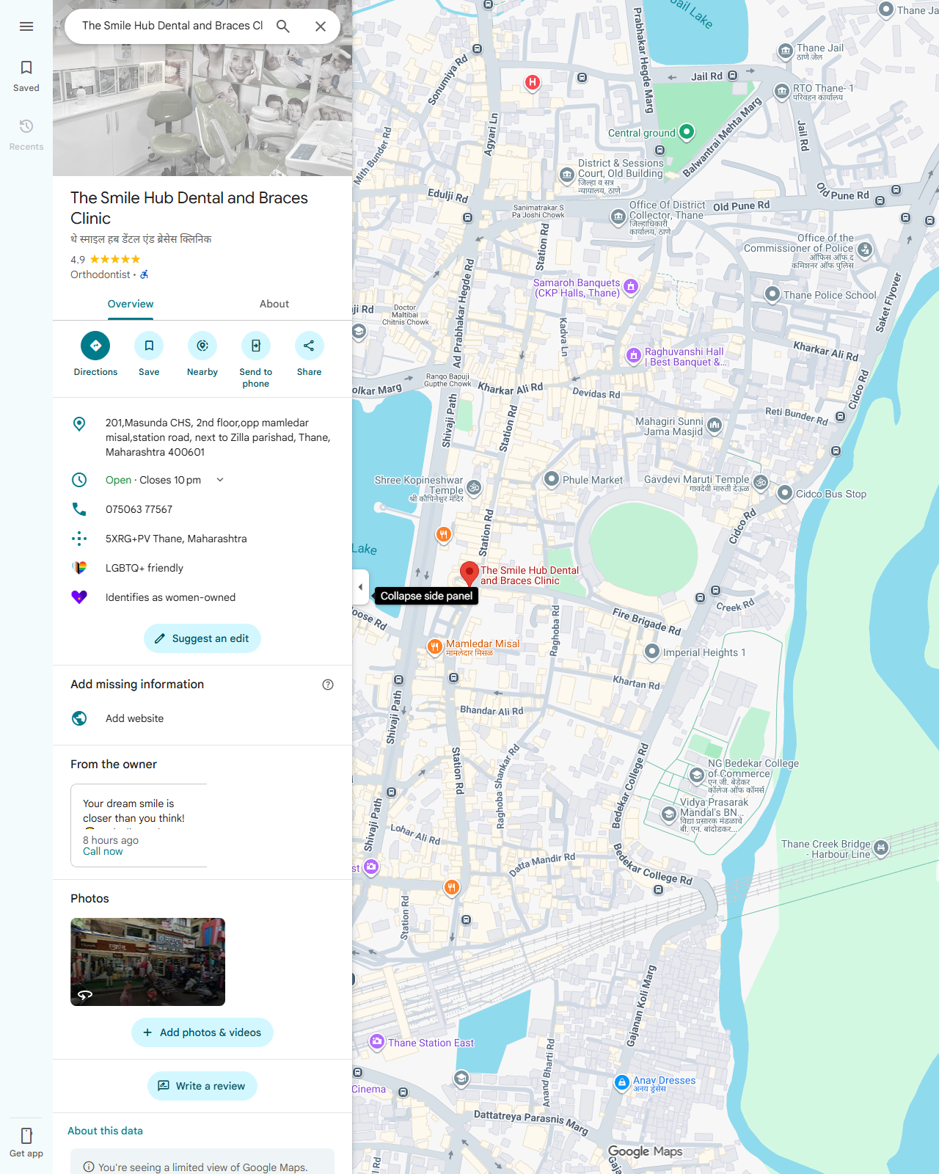This screenshot has width=939, height=1174.
Task: Click the Call now link
Action: (103, 851)
